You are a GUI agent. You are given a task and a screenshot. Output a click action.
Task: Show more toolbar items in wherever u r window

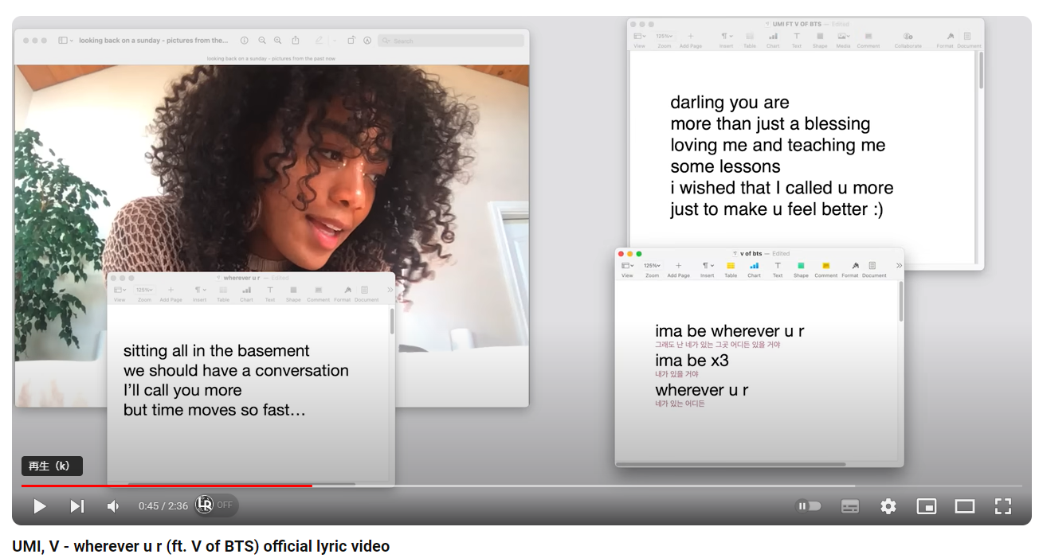pyautogui.click(x=390, y=291)
